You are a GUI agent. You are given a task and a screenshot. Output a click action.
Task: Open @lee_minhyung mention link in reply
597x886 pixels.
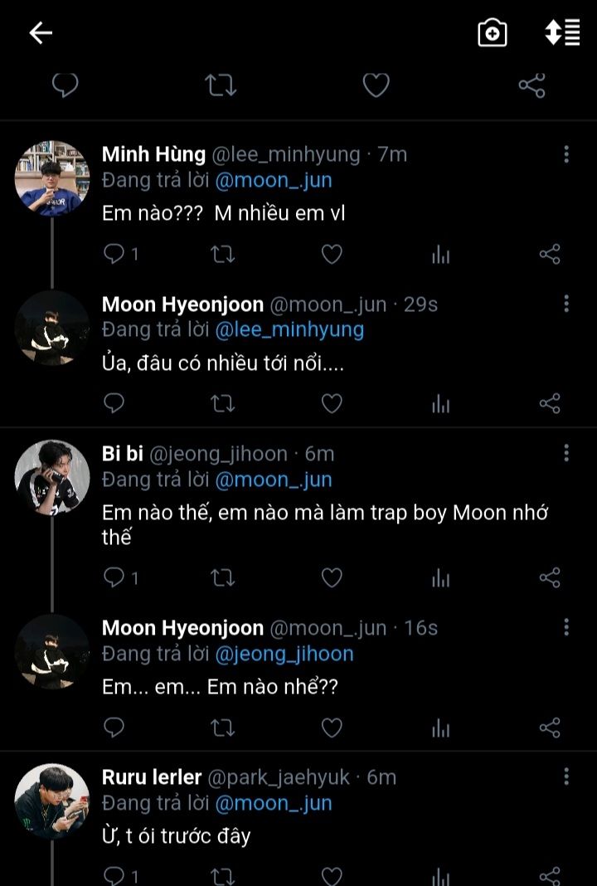tap(289, 329)
